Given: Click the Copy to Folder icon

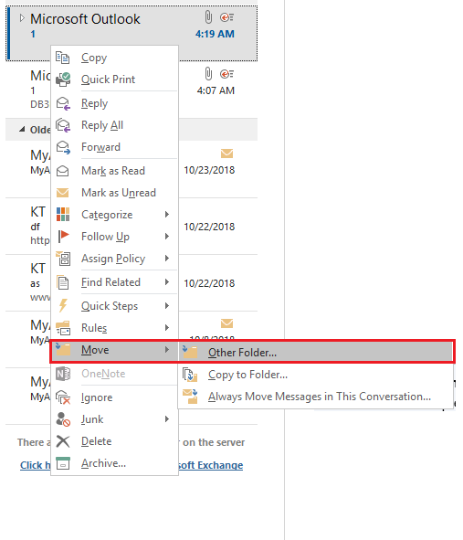Looking at the screenshot, I should (190, 375).
